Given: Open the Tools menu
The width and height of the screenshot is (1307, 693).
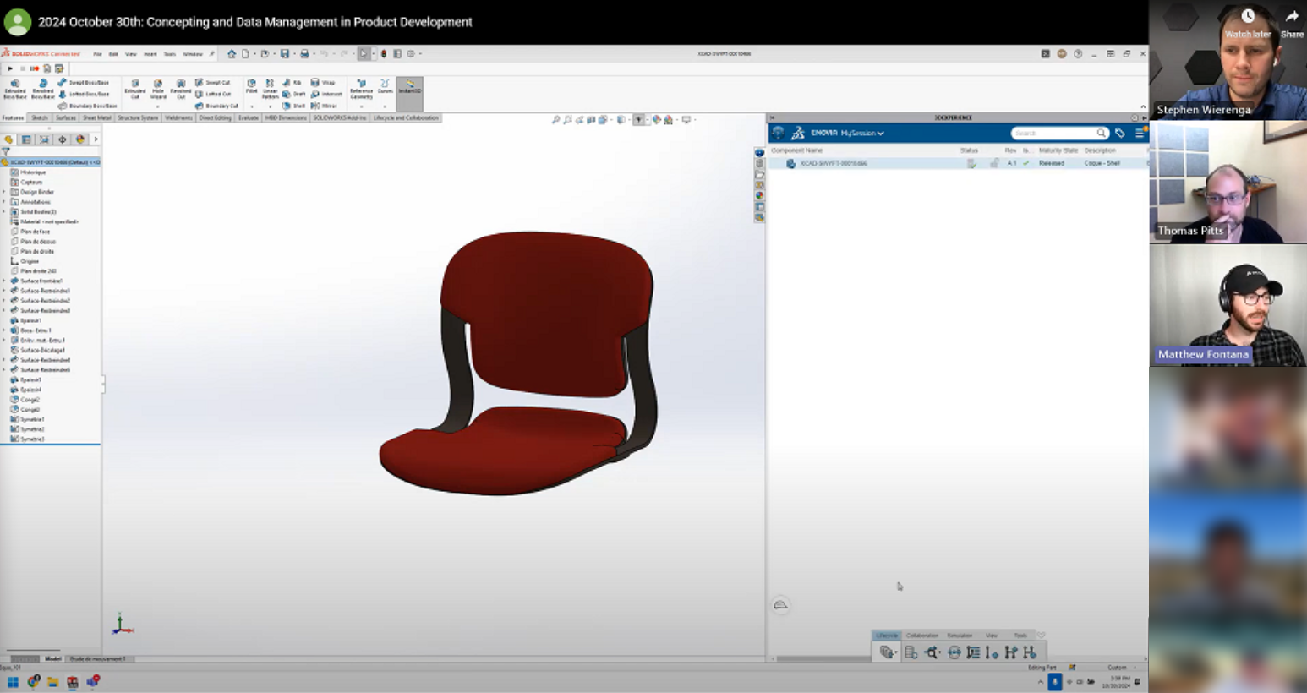Looking at the screenshot, I should click(169, 53).
